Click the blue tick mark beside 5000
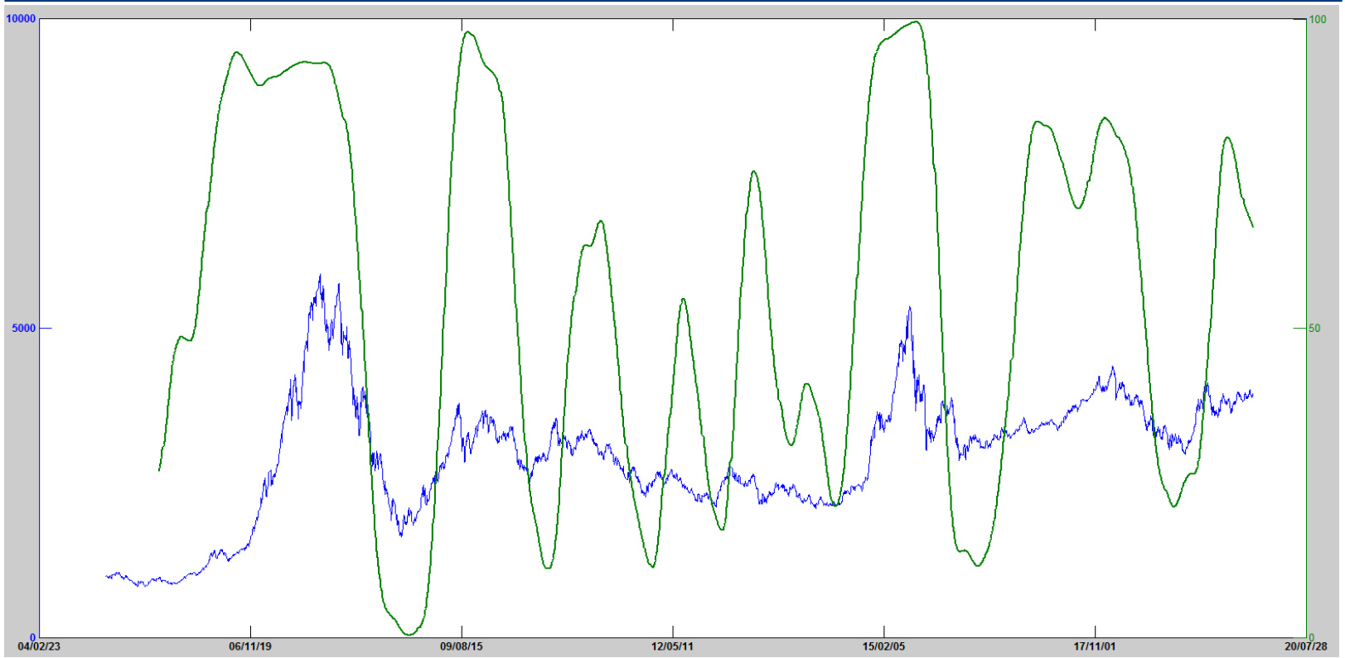 coord(46,329)
